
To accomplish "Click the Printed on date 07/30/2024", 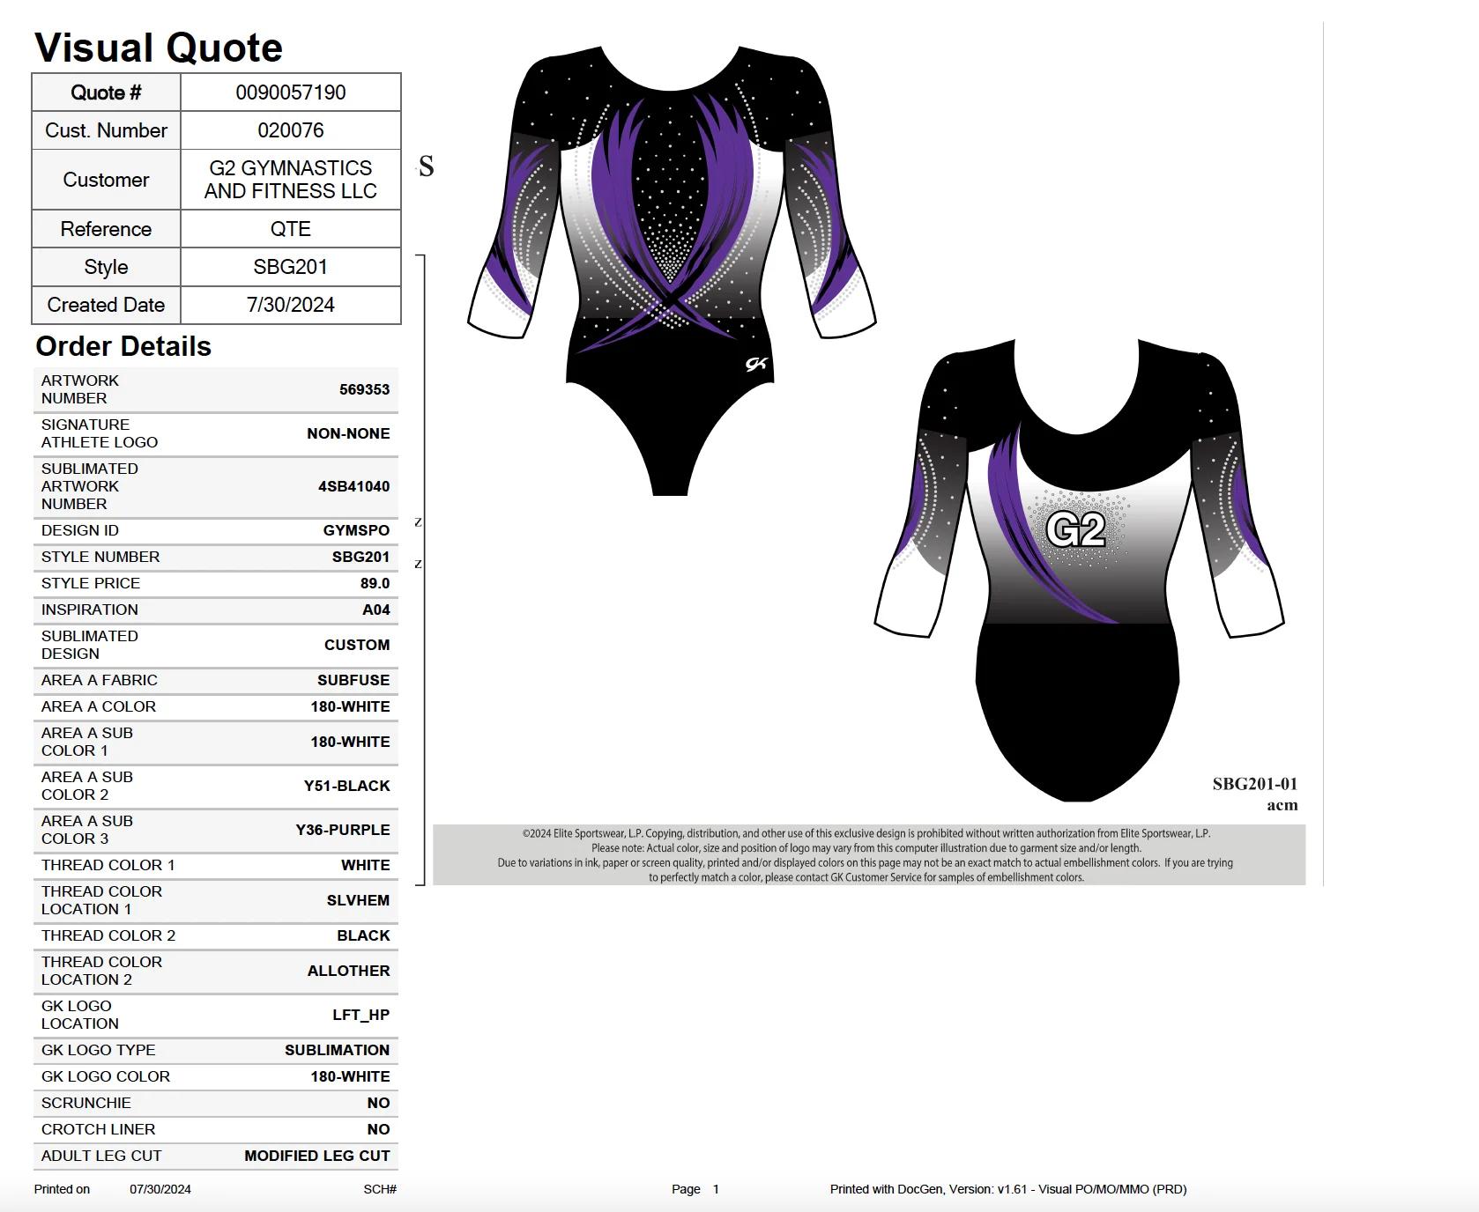I will click(160, 1189).
